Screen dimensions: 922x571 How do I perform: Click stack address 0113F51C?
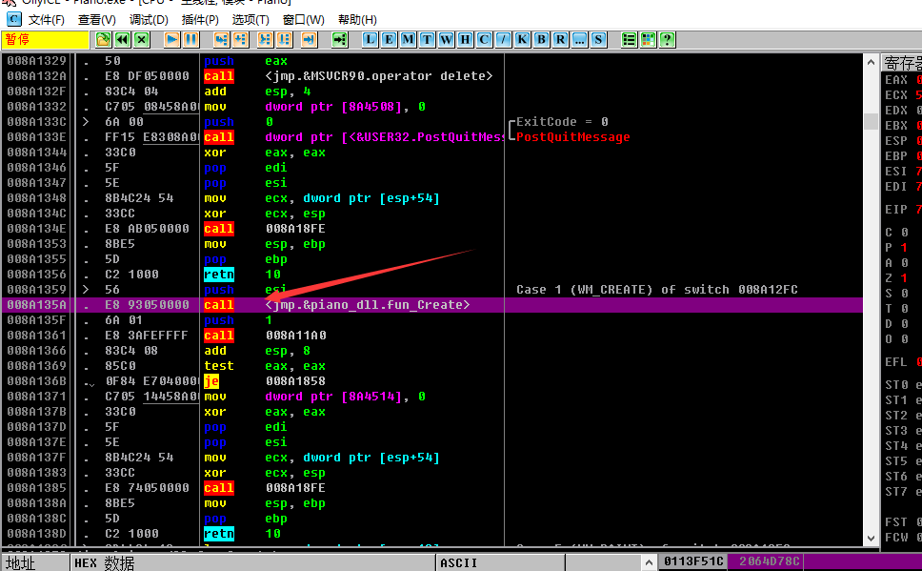tap(693, 561)
